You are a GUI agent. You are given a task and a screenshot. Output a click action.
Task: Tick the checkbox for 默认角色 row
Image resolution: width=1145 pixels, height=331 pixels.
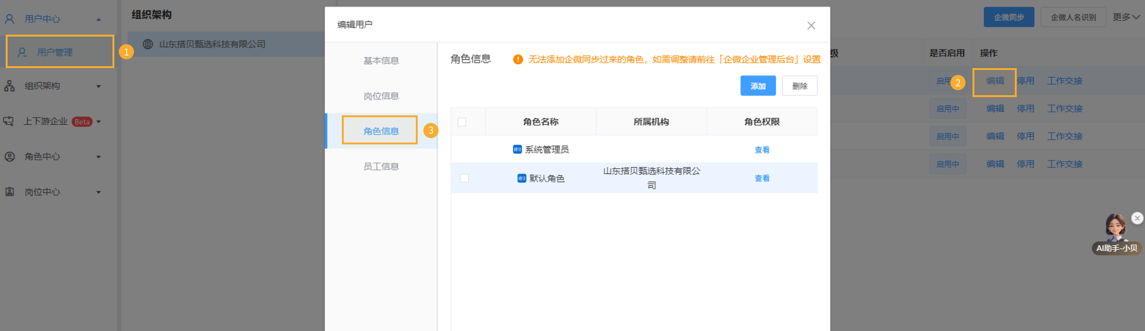(464, 178)
